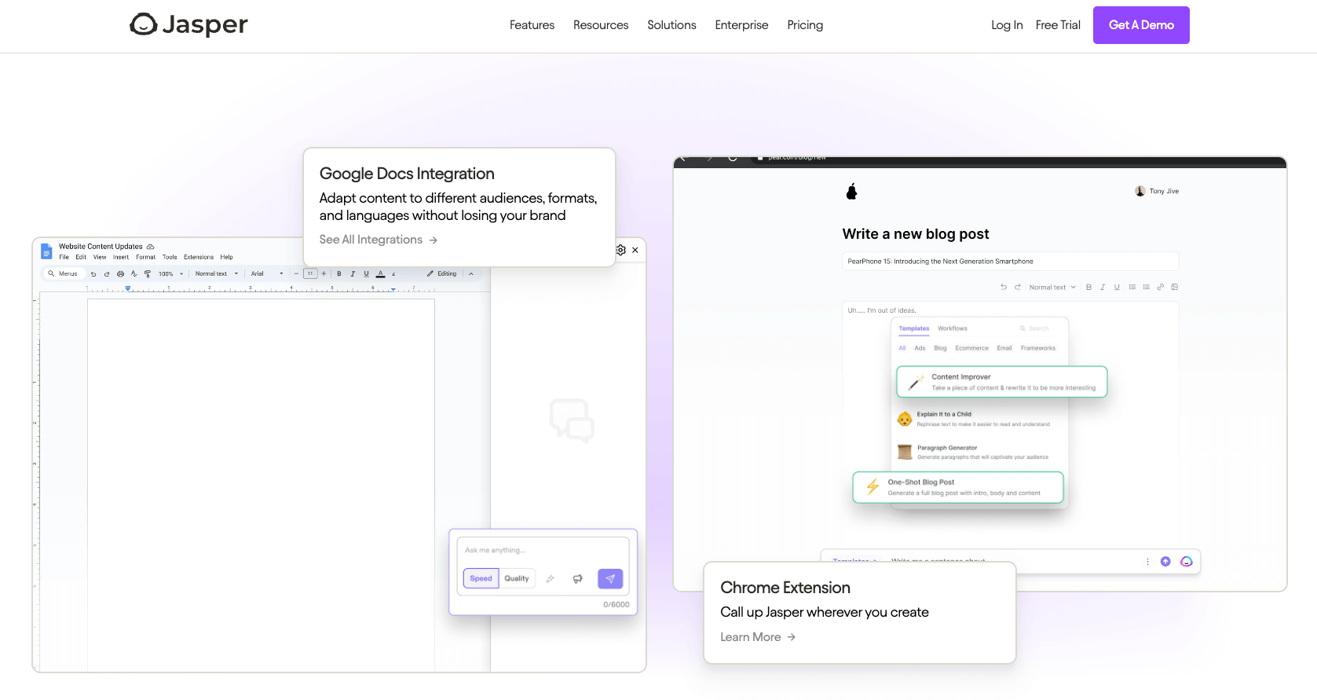
Task: Open the Jasper logo homepage link
Action: tap(188, 25)
